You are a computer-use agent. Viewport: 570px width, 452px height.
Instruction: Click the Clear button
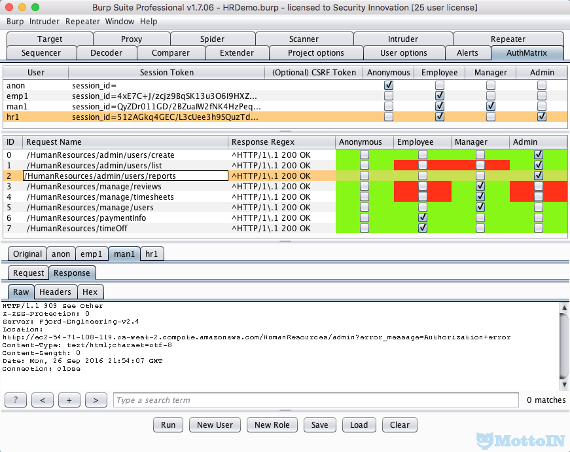[399, 424]
